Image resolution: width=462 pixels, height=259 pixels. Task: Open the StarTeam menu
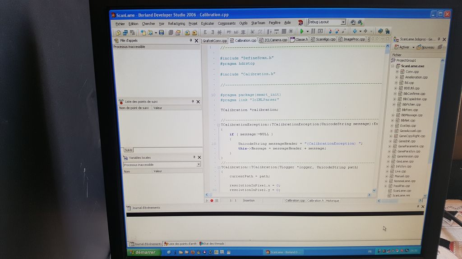pyautogui.click(x=258, y=23)
